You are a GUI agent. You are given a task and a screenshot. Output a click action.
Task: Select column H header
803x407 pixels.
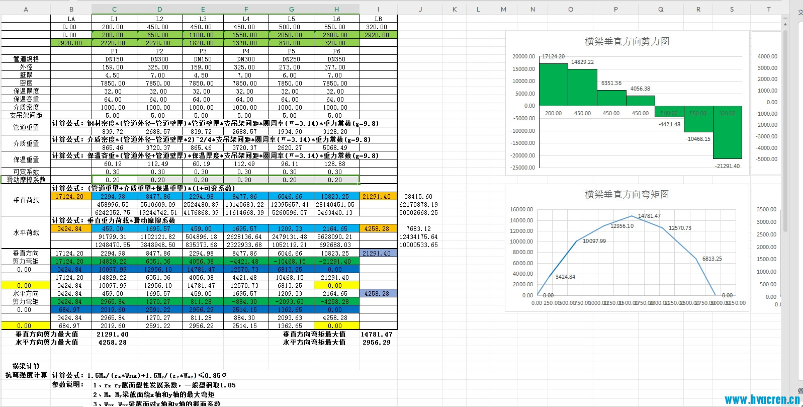click(336, 9)
